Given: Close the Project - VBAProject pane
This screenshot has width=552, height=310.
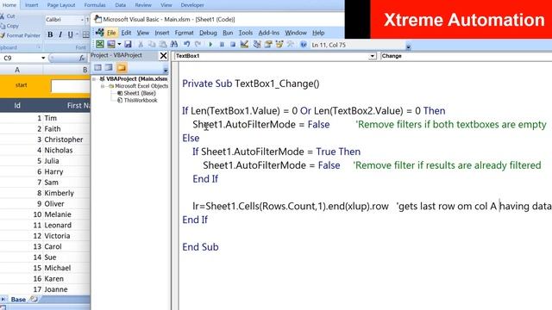Looking at the screenshot, I should point(163,55).
